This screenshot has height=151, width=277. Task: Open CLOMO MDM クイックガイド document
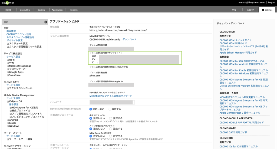(235, 40)
